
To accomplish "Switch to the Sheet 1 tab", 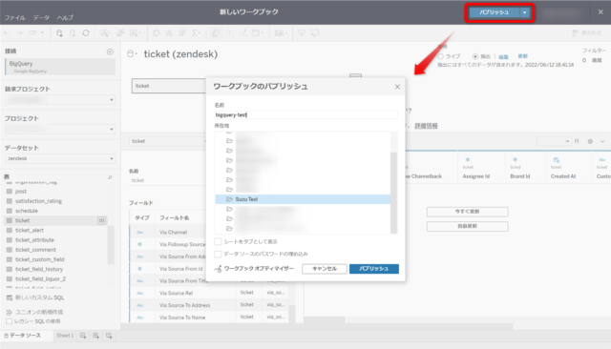I will click(x=65, y=336).
